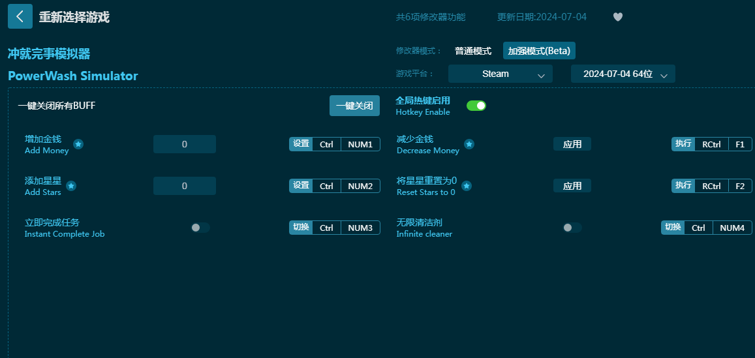The image size is (755, 358).
Task: Enable Instant Complete Job toggle
Action: pyautogui.click(x=200, y=228)
